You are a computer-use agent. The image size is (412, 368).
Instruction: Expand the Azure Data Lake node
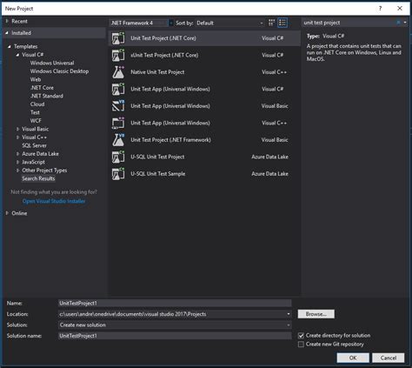(17, 154)
